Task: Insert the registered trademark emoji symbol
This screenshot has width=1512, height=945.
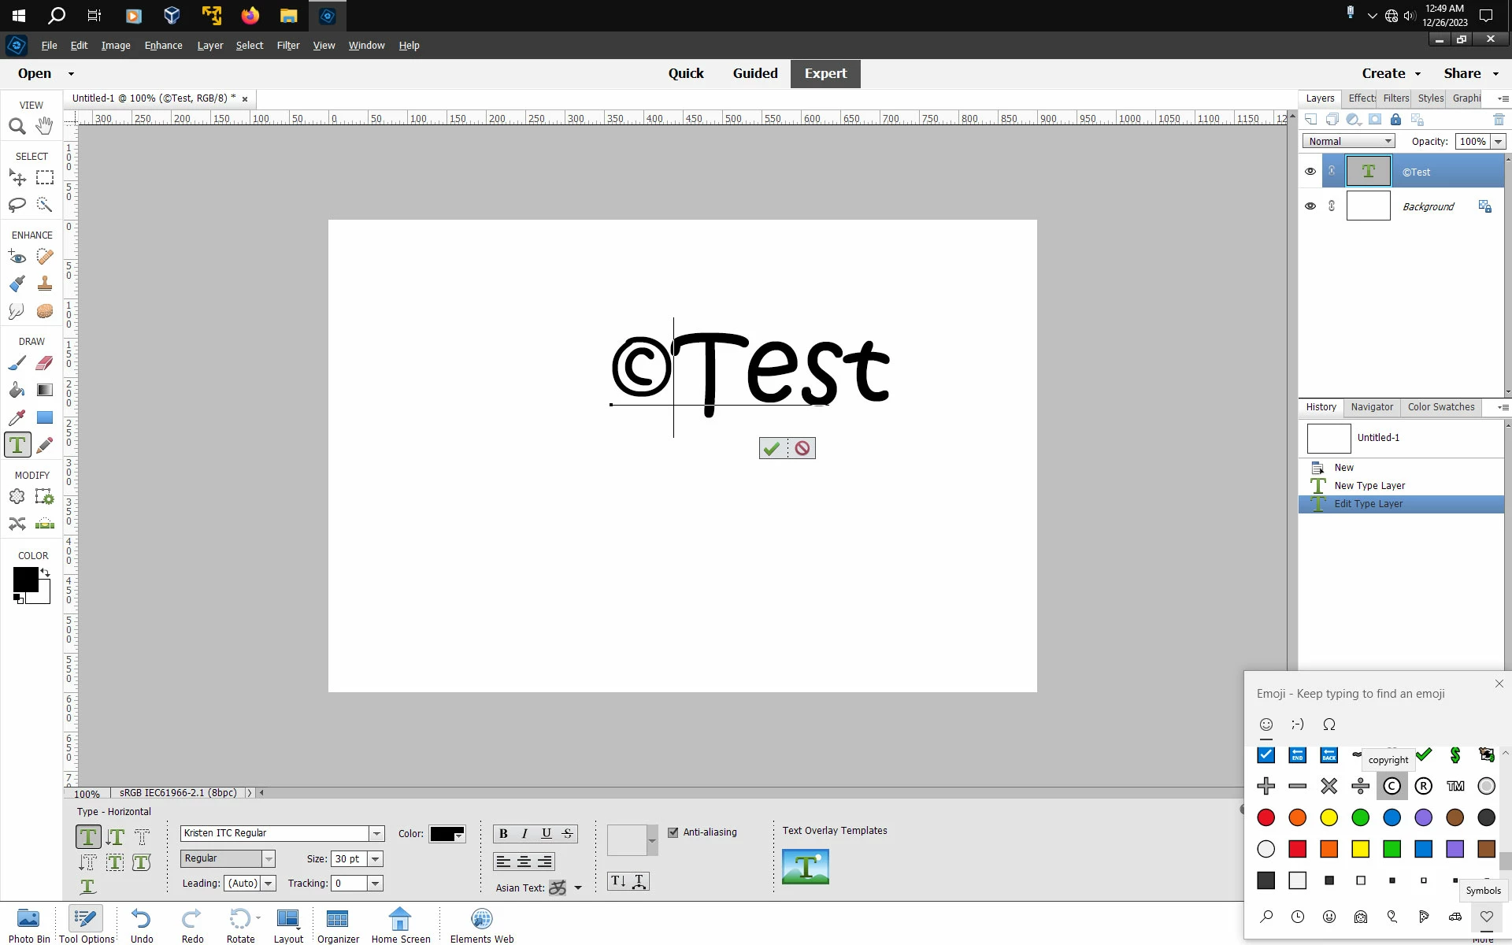Action: click(1423, 786)
